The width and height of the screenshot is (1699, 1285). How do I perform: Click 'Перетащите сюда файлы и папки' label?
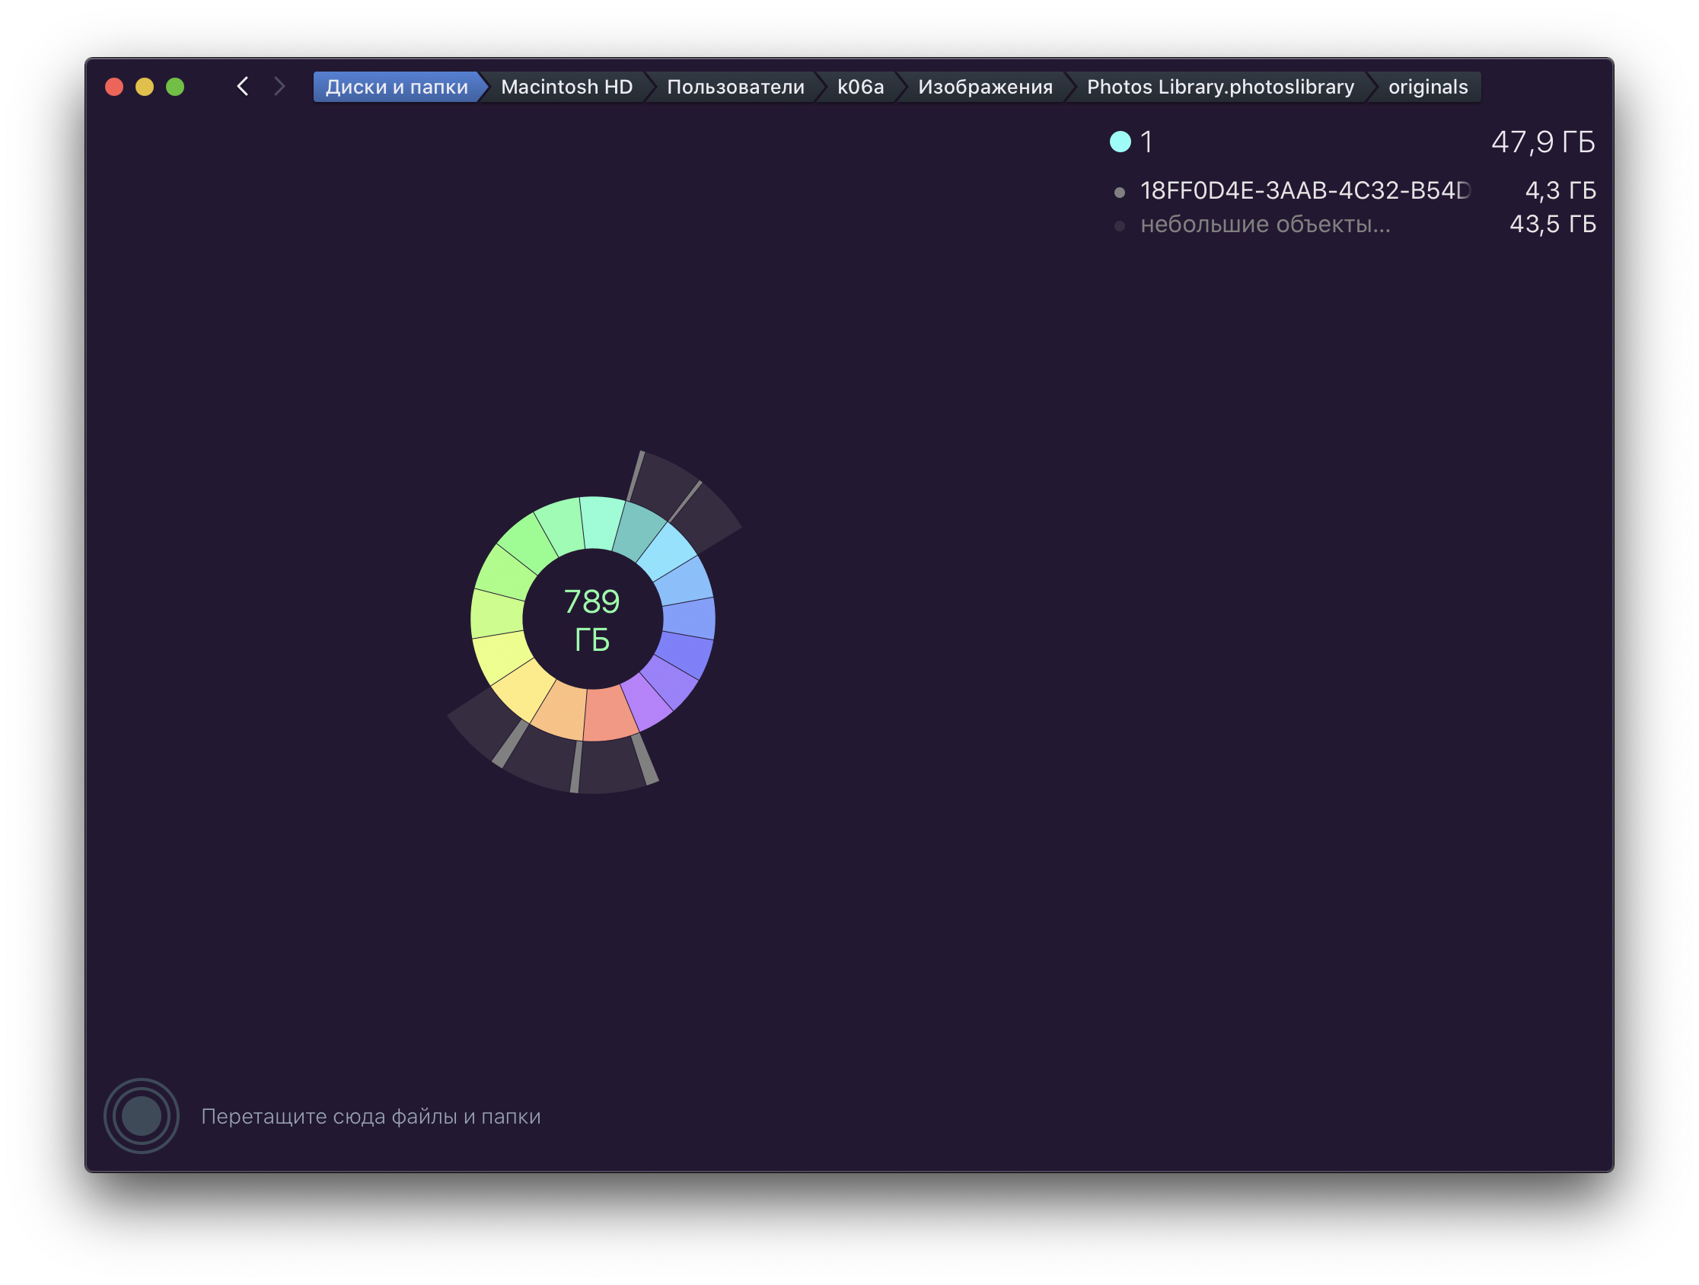(370, 1116)
